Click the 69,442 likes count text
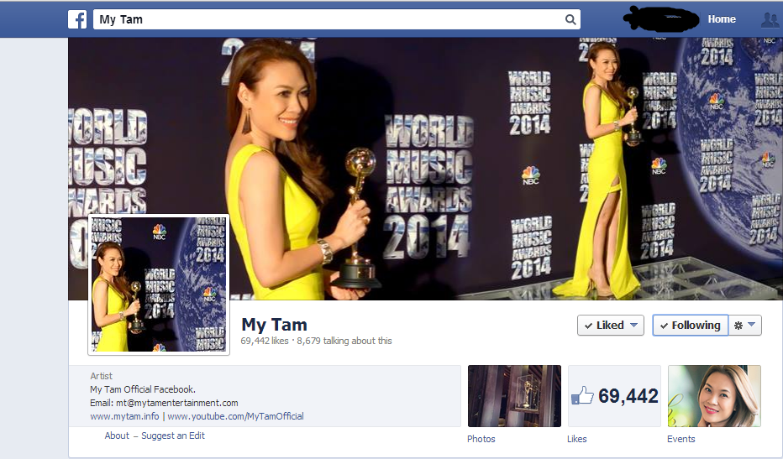 click(x=265, y=341)
